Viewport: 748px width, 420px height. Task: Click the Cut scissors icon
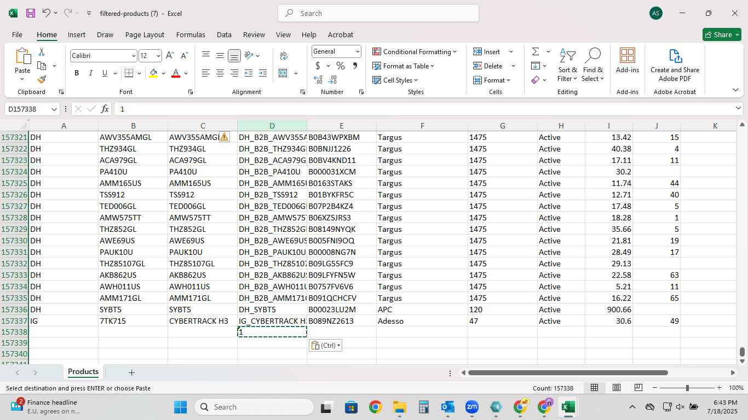(42, 52)
